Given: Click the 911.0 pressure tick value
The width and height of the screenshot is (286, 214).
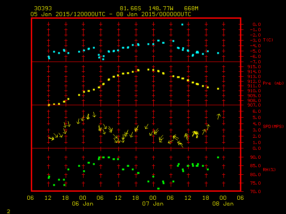Looking at the screenshot, I should (254, 86).
